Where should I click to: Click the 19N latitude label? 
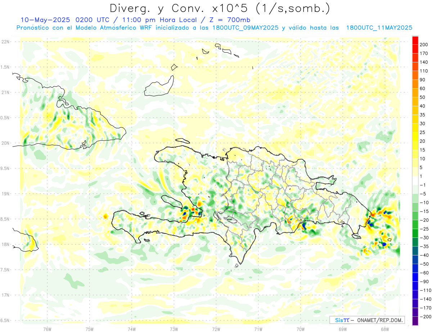pos(5,194)
